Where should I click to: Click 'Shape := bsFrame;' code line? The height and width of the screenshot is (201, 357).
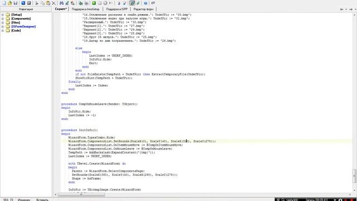point(86,179)
